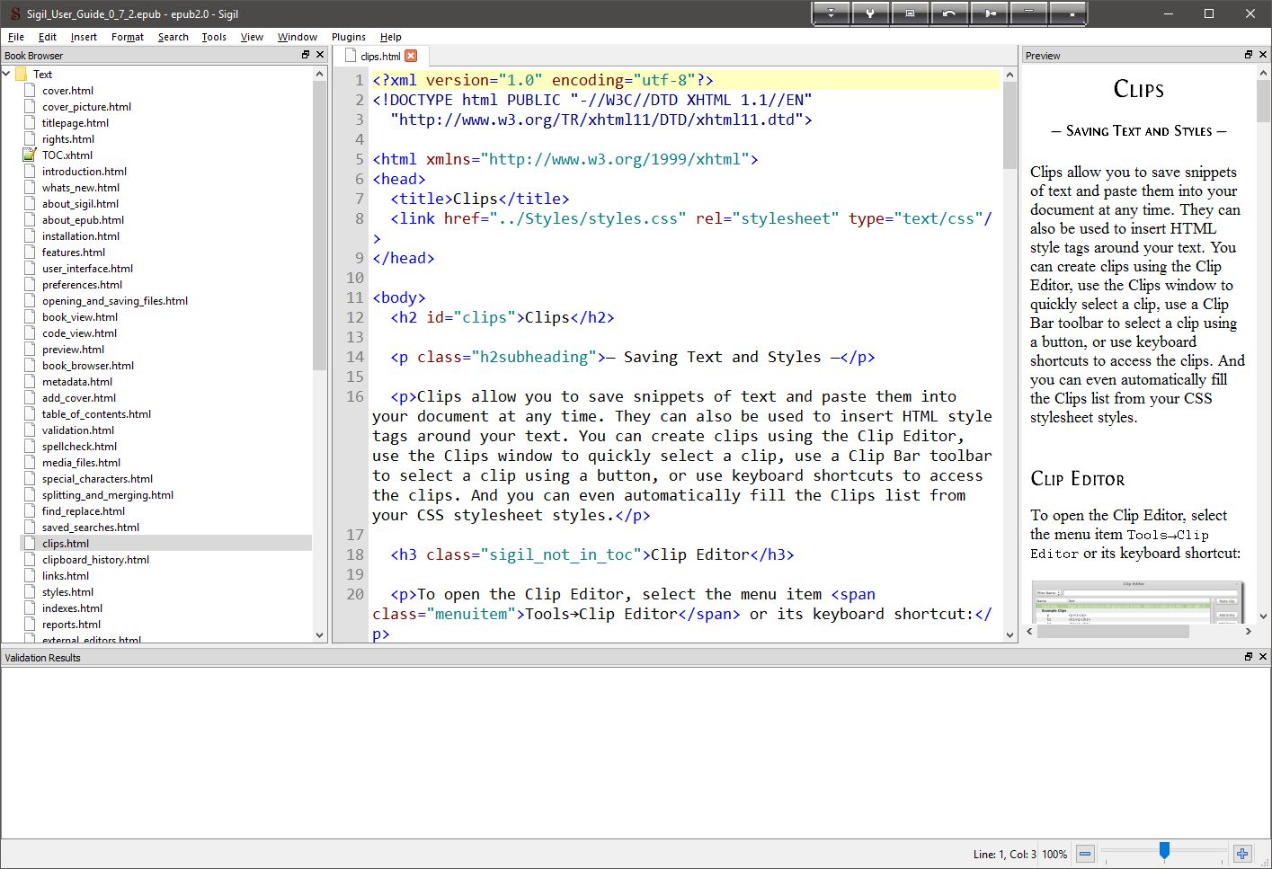
Task: Select styles.html in the file list
Action: (x=67, y=592)
